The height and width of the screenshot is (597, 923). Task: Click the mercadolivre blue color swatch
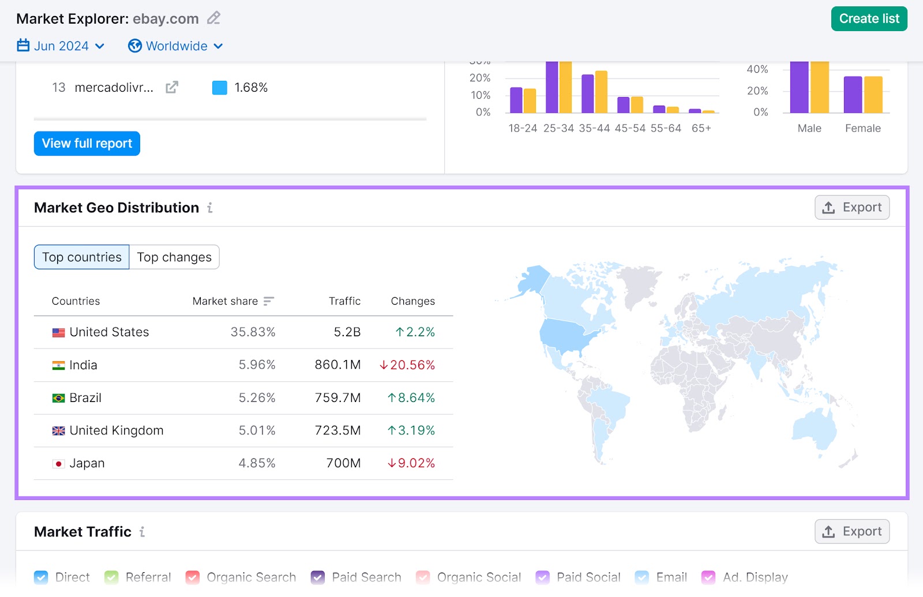tap(220, 88)
